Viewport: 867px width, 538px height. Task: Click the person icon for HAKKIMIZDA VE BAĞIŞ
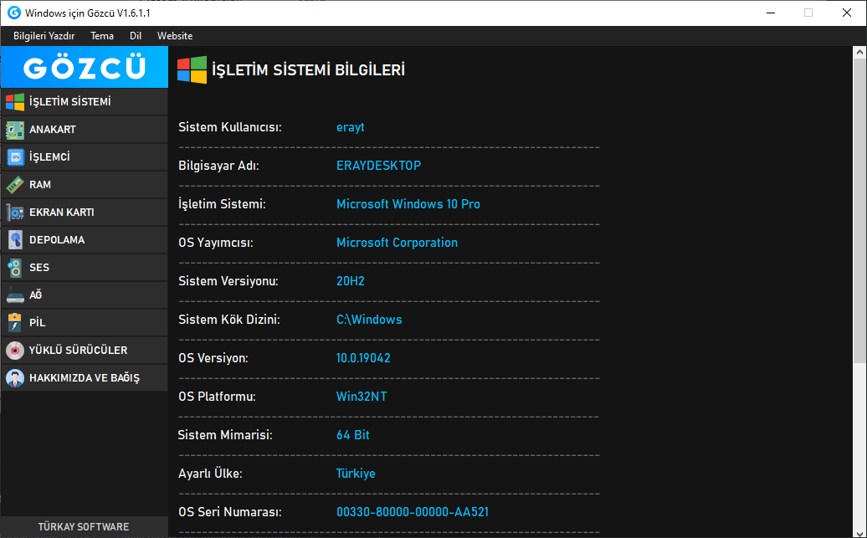[x=15, y=377]
